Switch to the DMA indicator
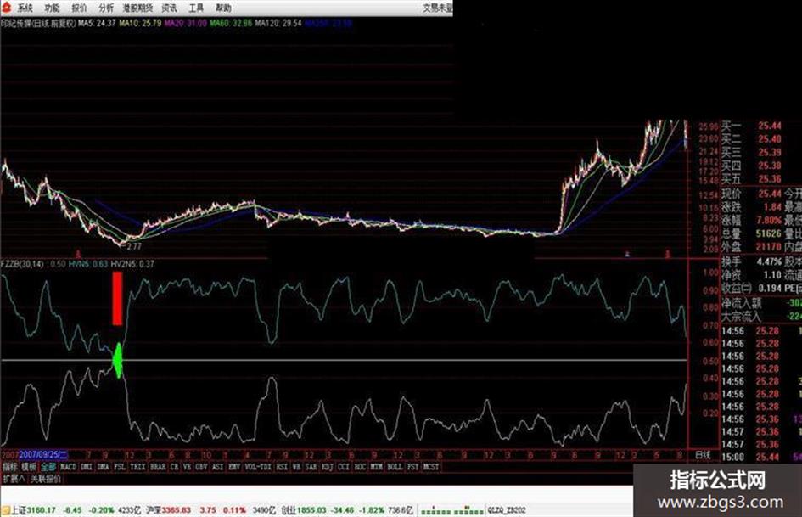Image resolution: width=802 pixels, height=517 pixels. point(103,467)
